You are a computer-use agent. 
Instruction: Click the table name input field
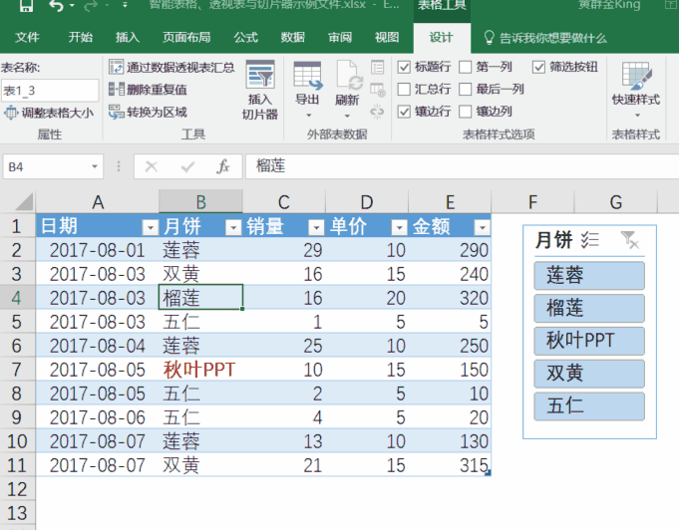48,90
